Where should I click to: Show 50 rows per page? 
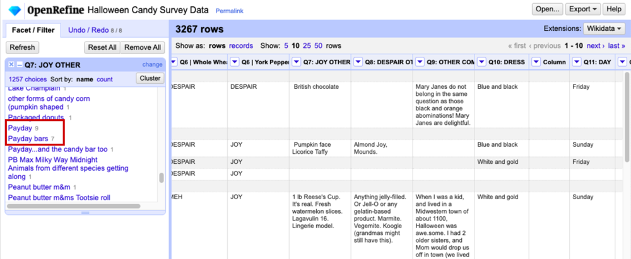[x=318, y=46]
